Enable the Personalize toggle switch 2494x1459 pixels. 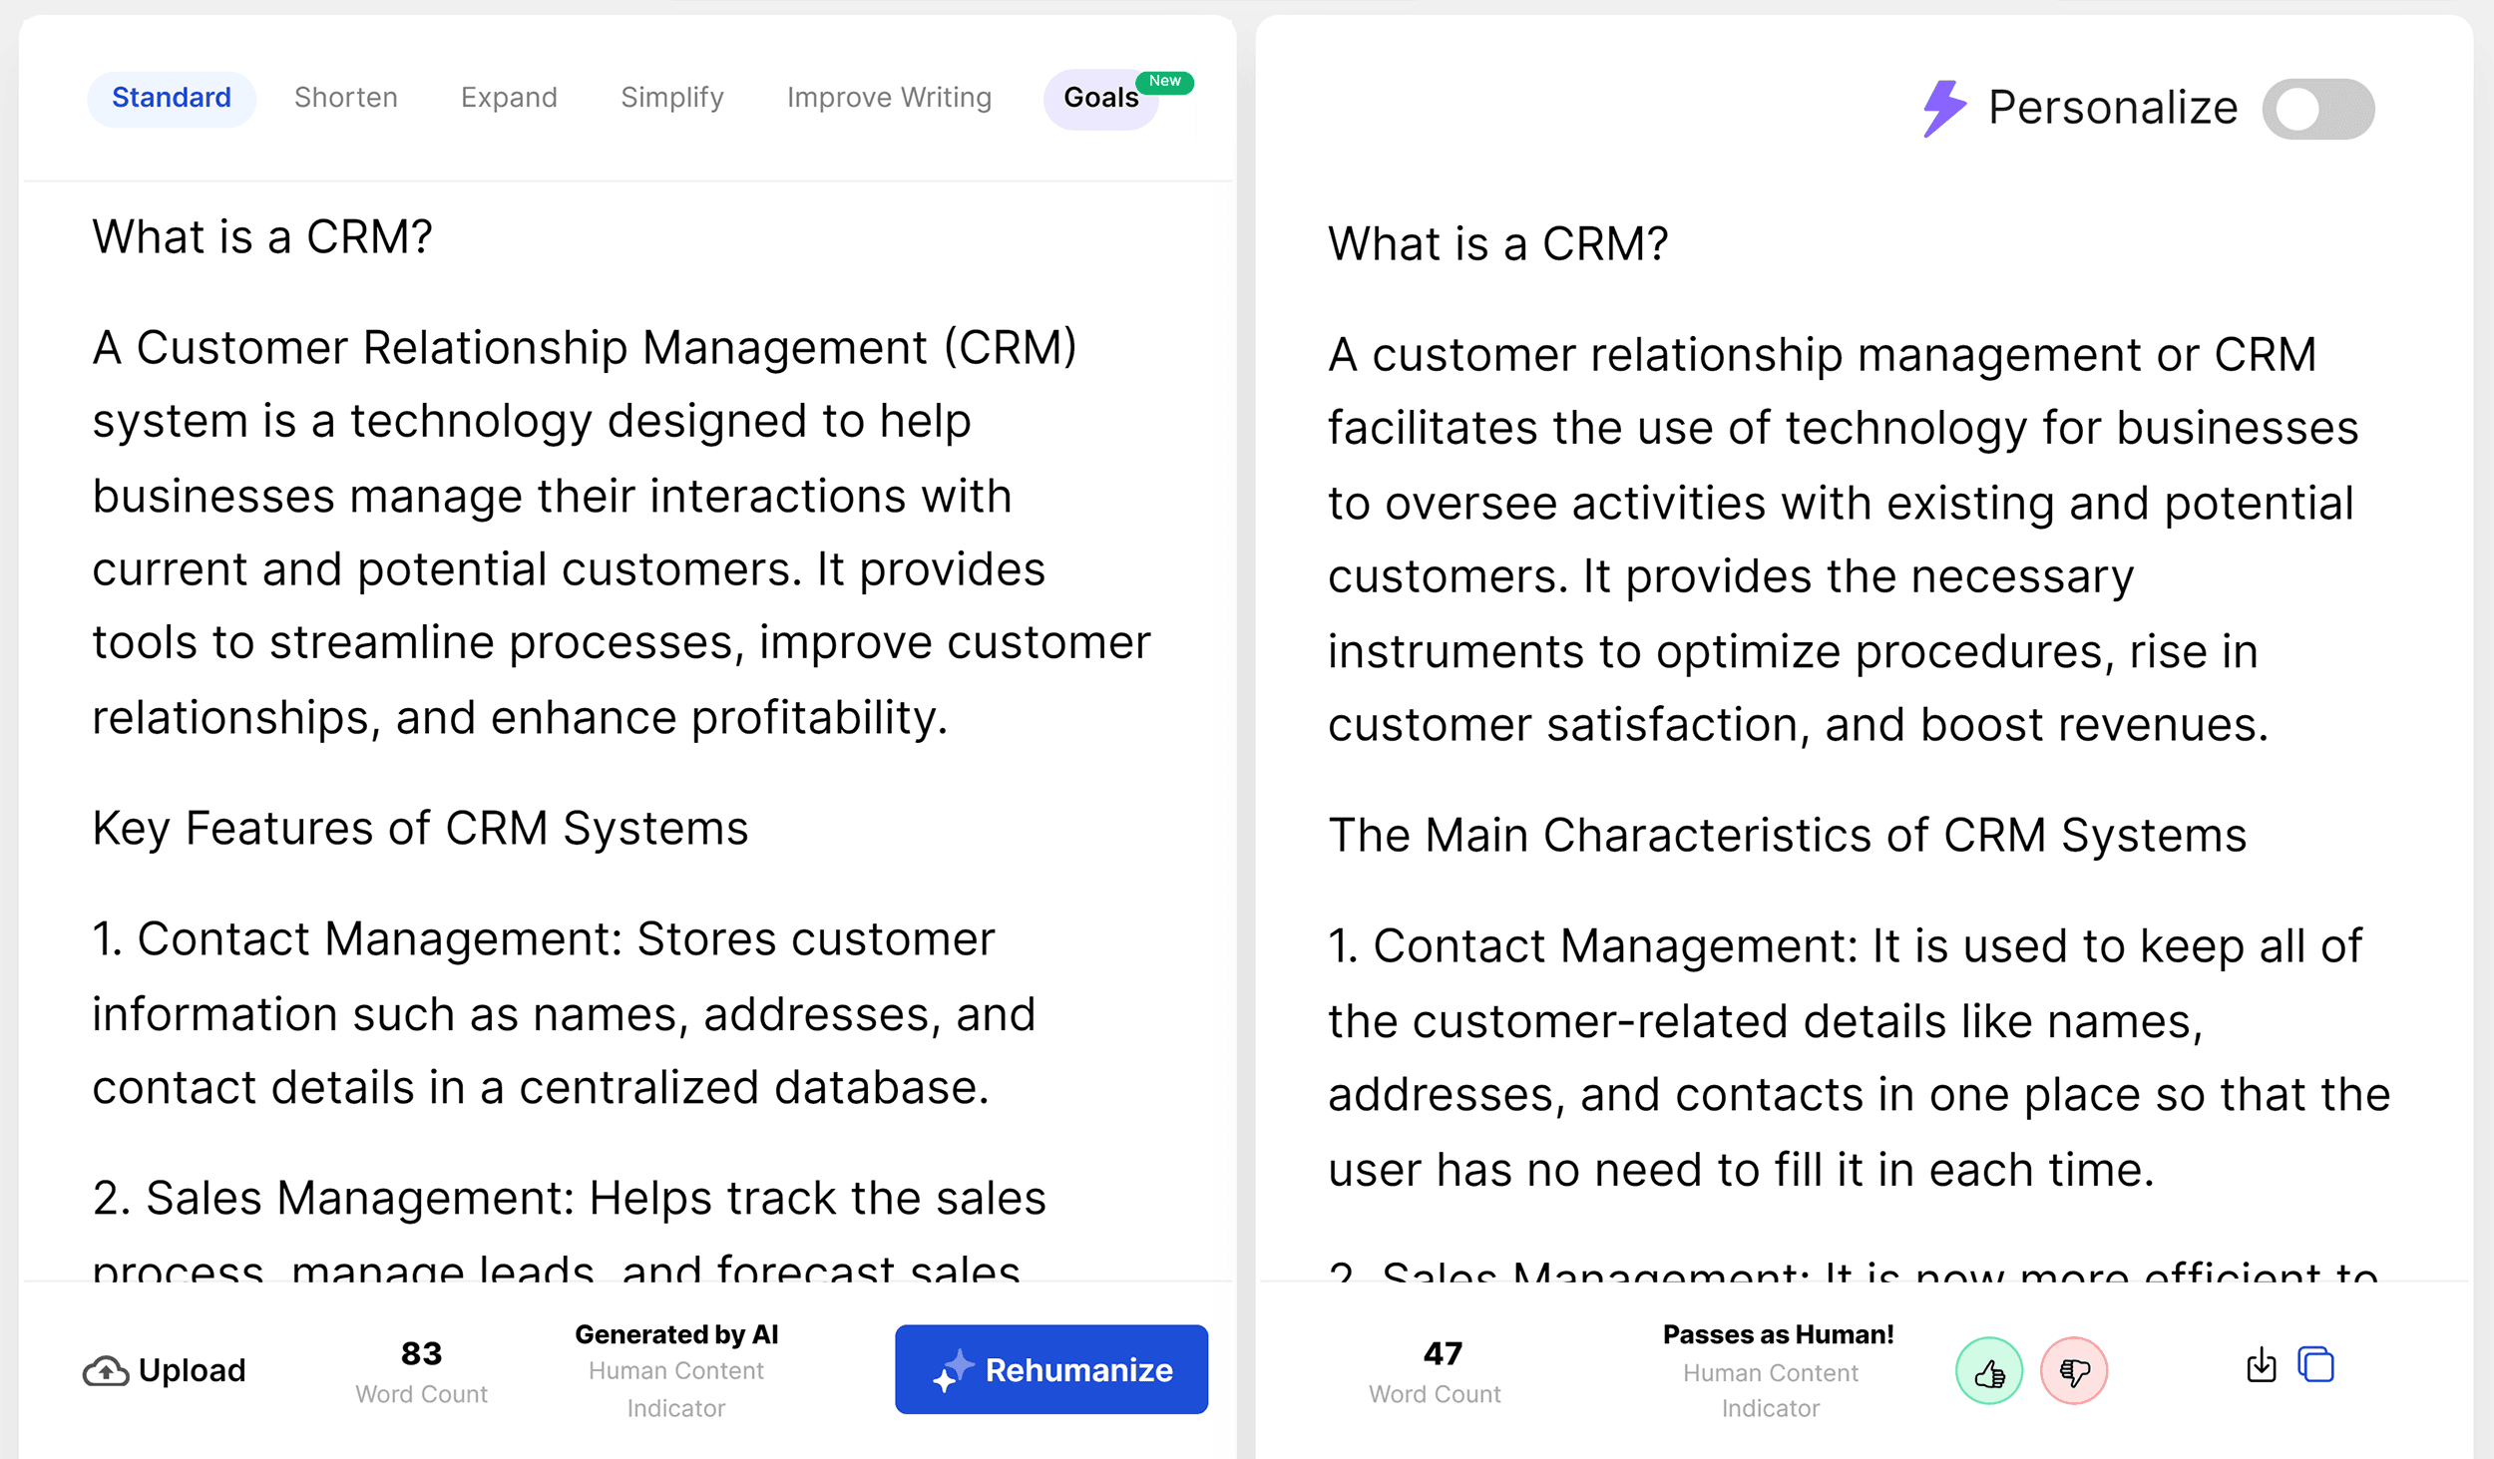coord(2317,109)
